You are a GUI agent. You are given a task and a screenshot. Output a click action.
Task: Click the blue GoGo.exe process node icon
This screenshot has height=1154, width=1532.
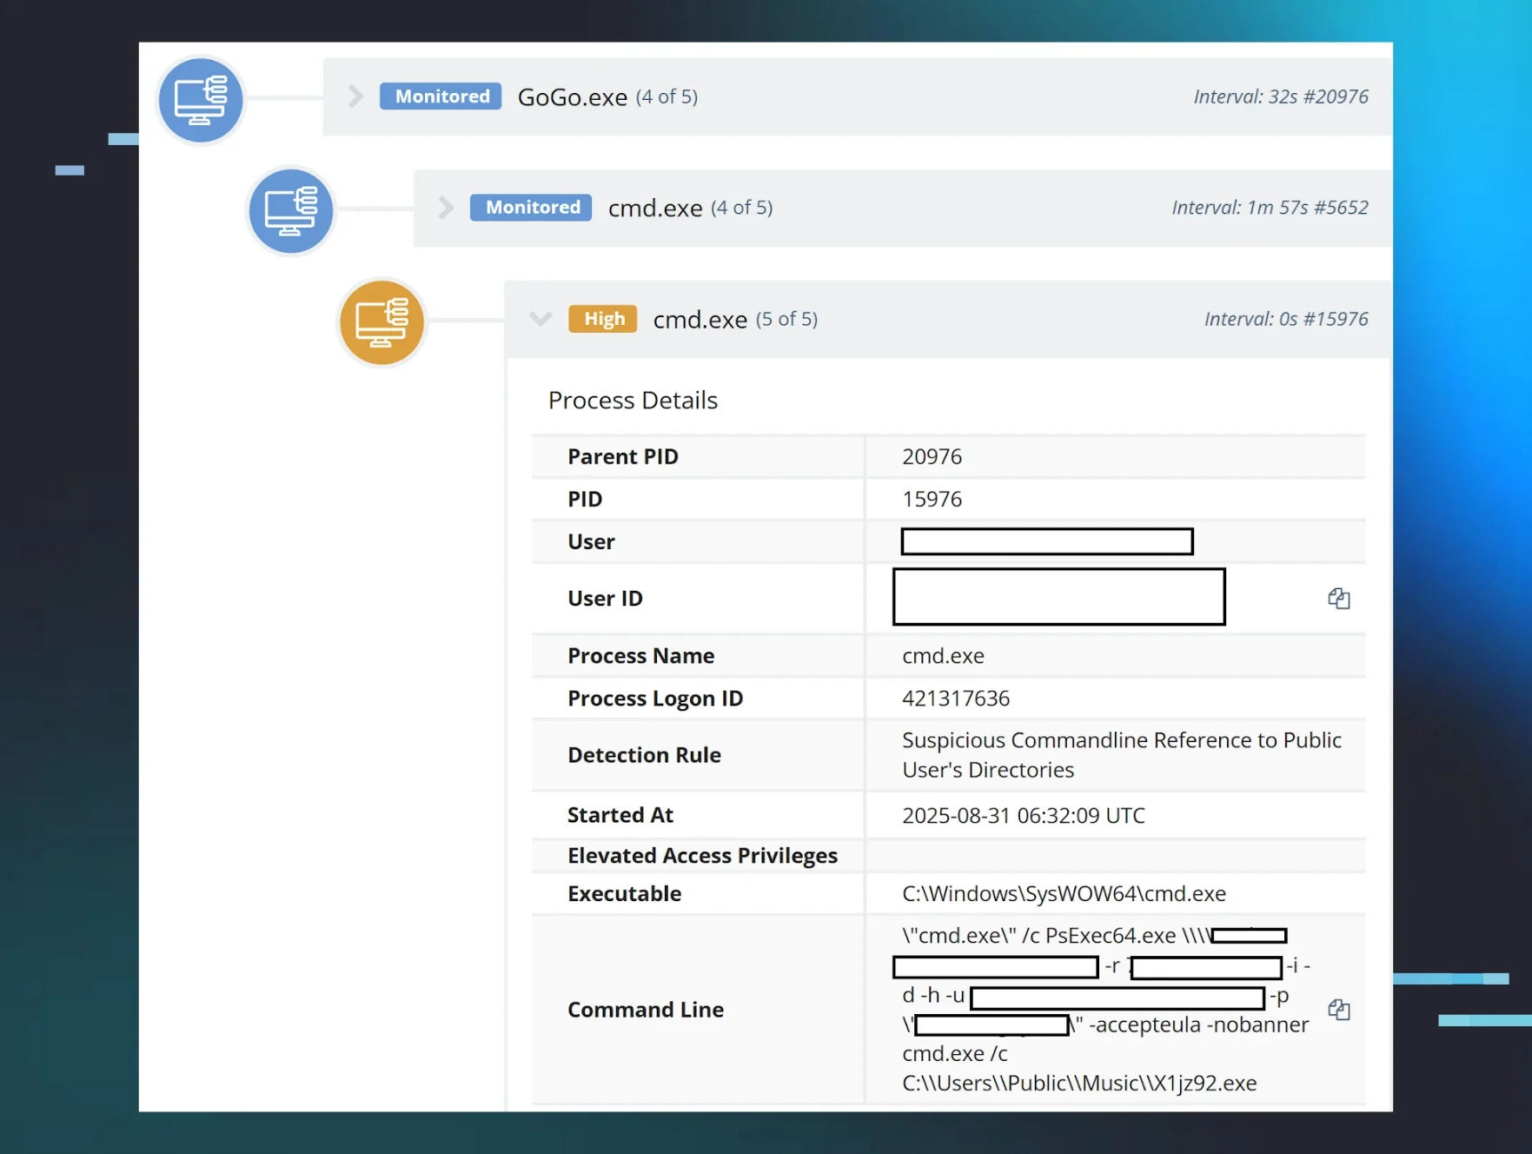[201, 100]
